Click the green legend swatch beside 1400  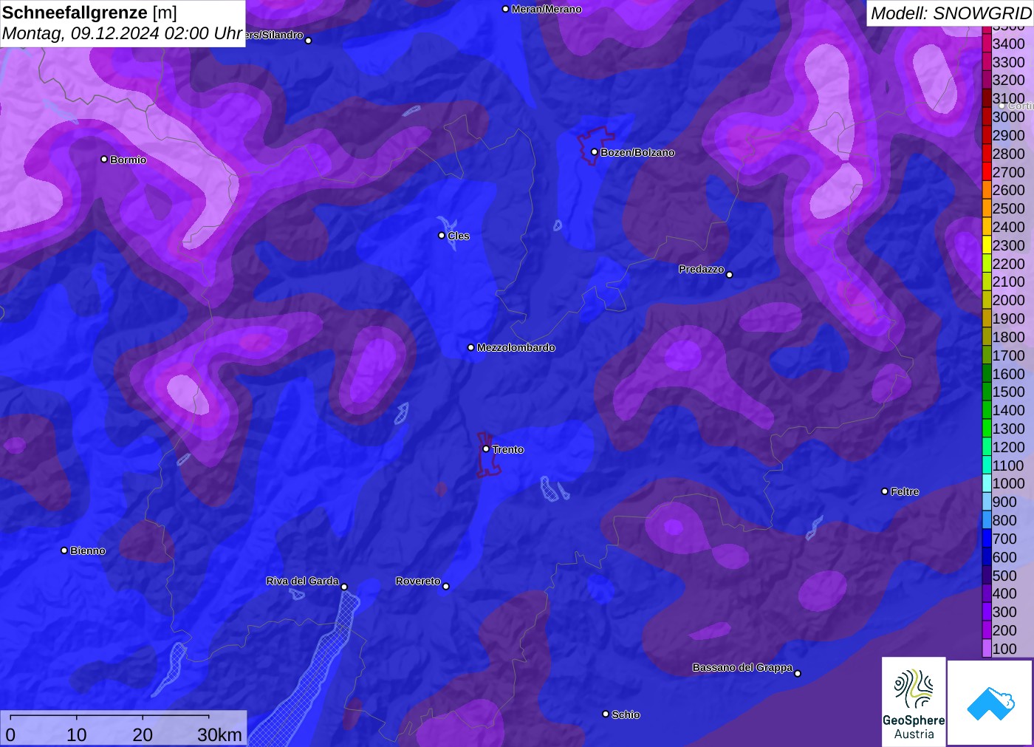click(x=987, y=410)
